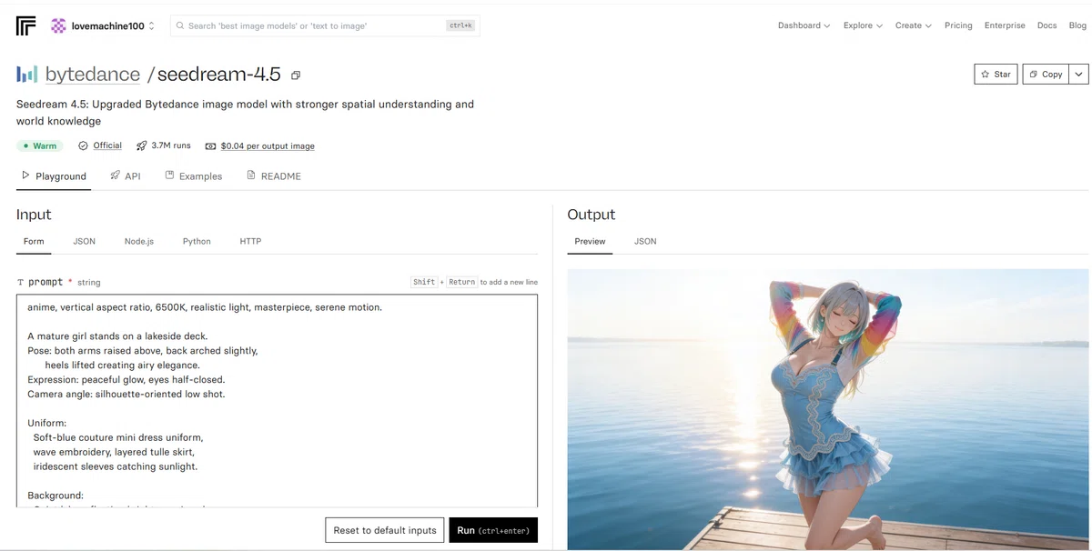Select the Python code tab
Image resolution: width=1092 pixels, height=551 pixels.
point(197,242)
